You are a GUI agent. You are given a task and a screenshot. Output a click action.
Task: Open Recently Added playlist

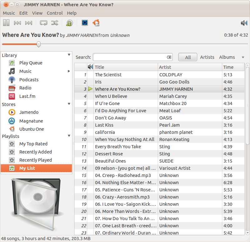pyautogui.click(x=36, y=152)
